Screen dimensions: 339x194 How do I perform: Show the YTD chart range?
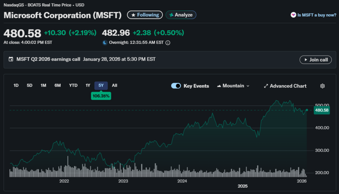coord(73,85)
